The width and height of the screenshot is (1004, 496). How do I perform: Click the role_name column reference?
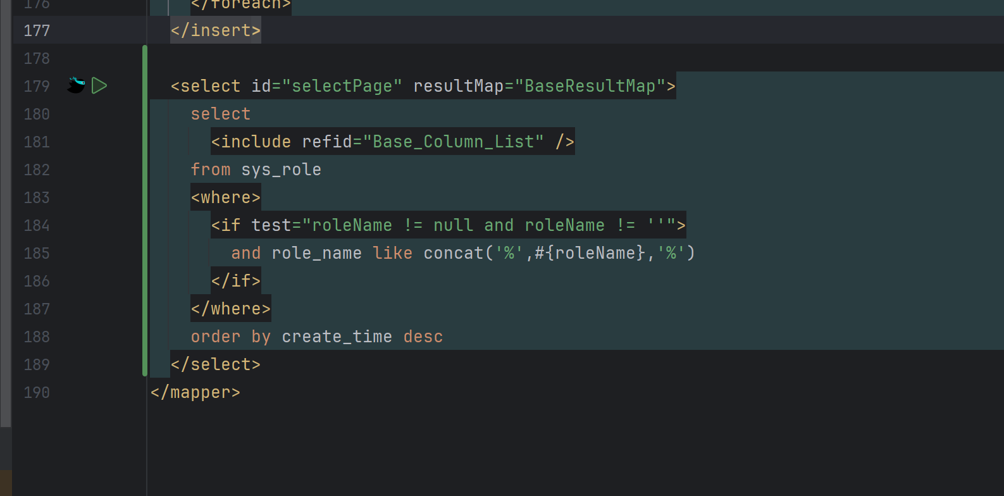(316, 253)
